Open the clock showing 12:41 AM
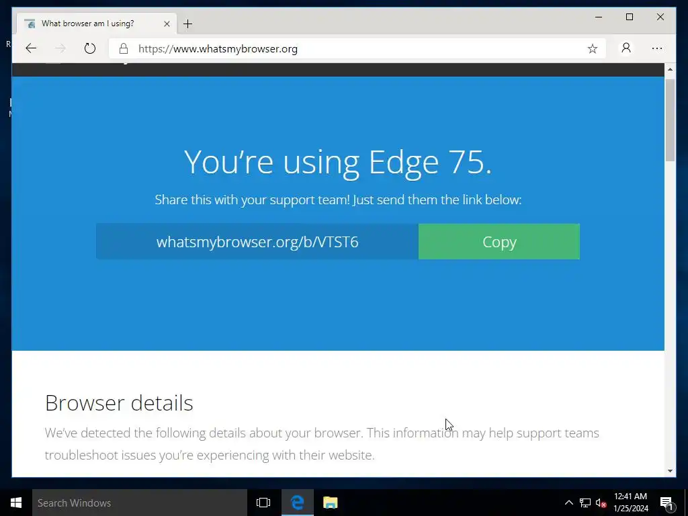688x516 pixels. point(630,503)
